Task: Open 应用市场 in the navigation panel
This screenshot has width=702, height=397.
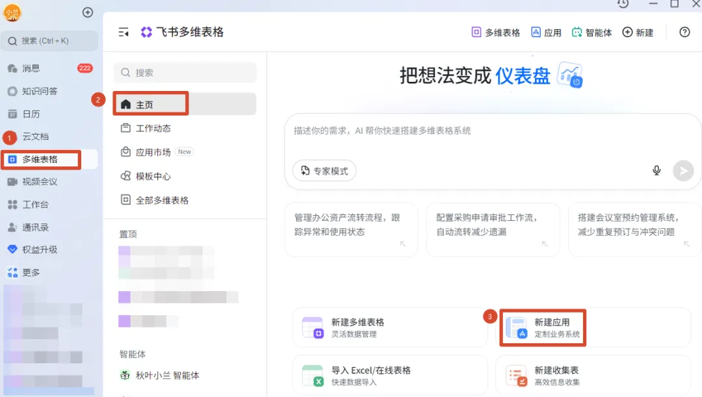Action: (185, 152)
